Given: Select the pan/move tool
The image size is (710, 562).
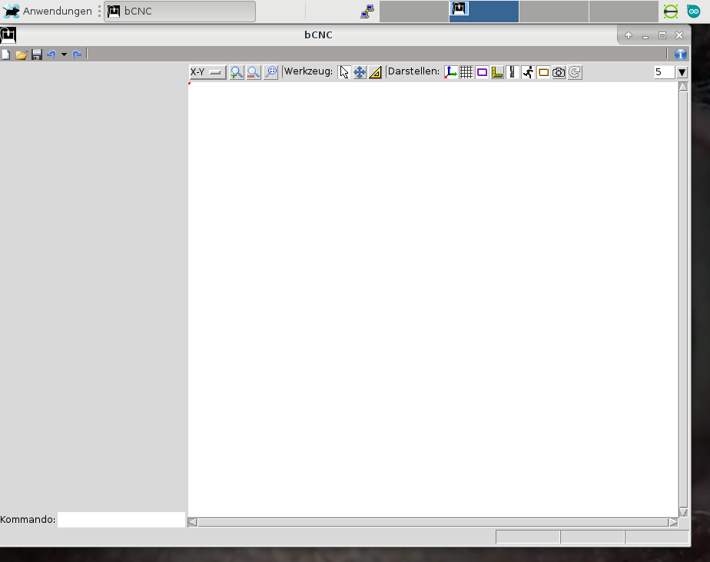Looking at the screenshot, I should pyautogui.click(x=360, y=72).
